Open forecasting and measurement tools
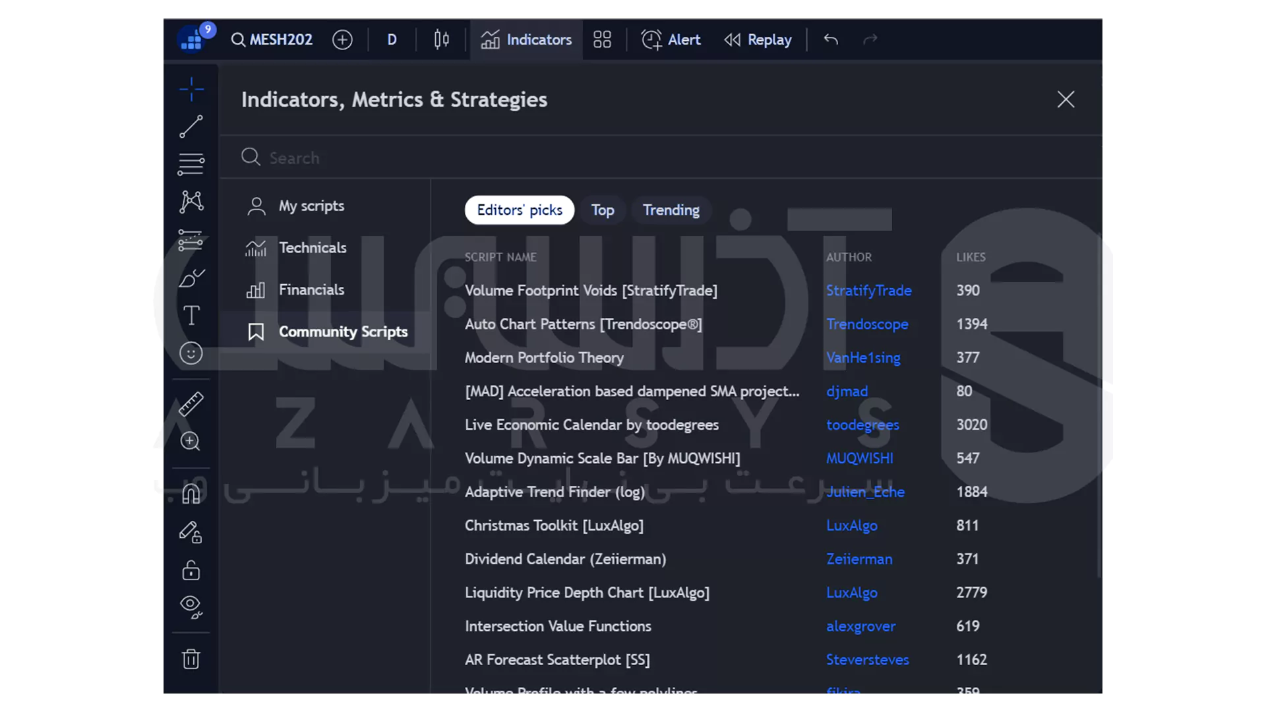Screen dimensions: 1266x712 tap(191, 240)
